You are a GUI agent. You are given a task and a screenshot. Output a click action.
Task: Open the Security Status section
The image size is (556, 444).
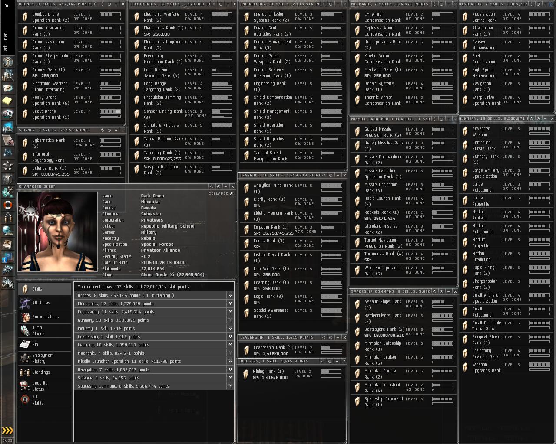[44, 386]
